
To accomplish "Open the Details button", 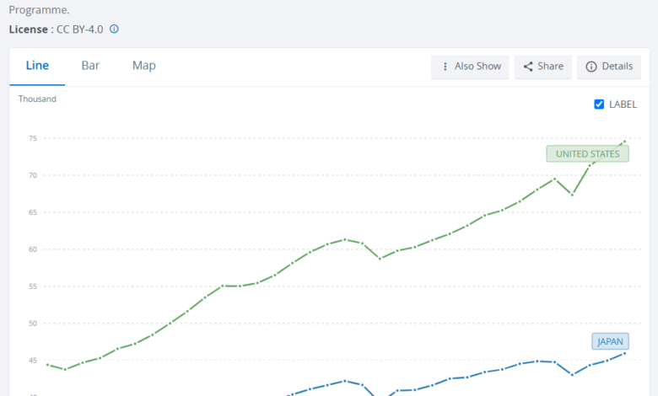I will (608, 67).
